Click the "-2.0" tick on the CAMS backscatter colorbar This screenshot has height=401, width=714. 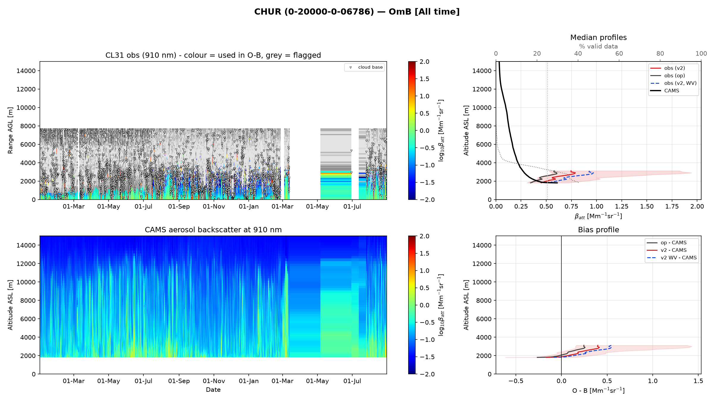click(427, 374)
